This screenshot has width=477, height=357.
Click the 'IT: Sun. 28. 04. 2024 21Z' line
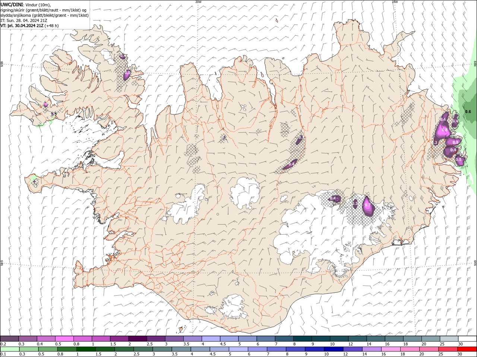click(24, 20)
